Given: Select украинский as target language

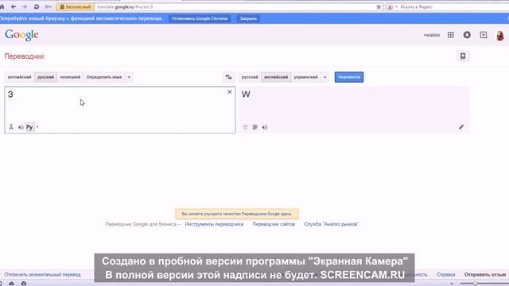Looking at the screenshot, I should point(305,77).
